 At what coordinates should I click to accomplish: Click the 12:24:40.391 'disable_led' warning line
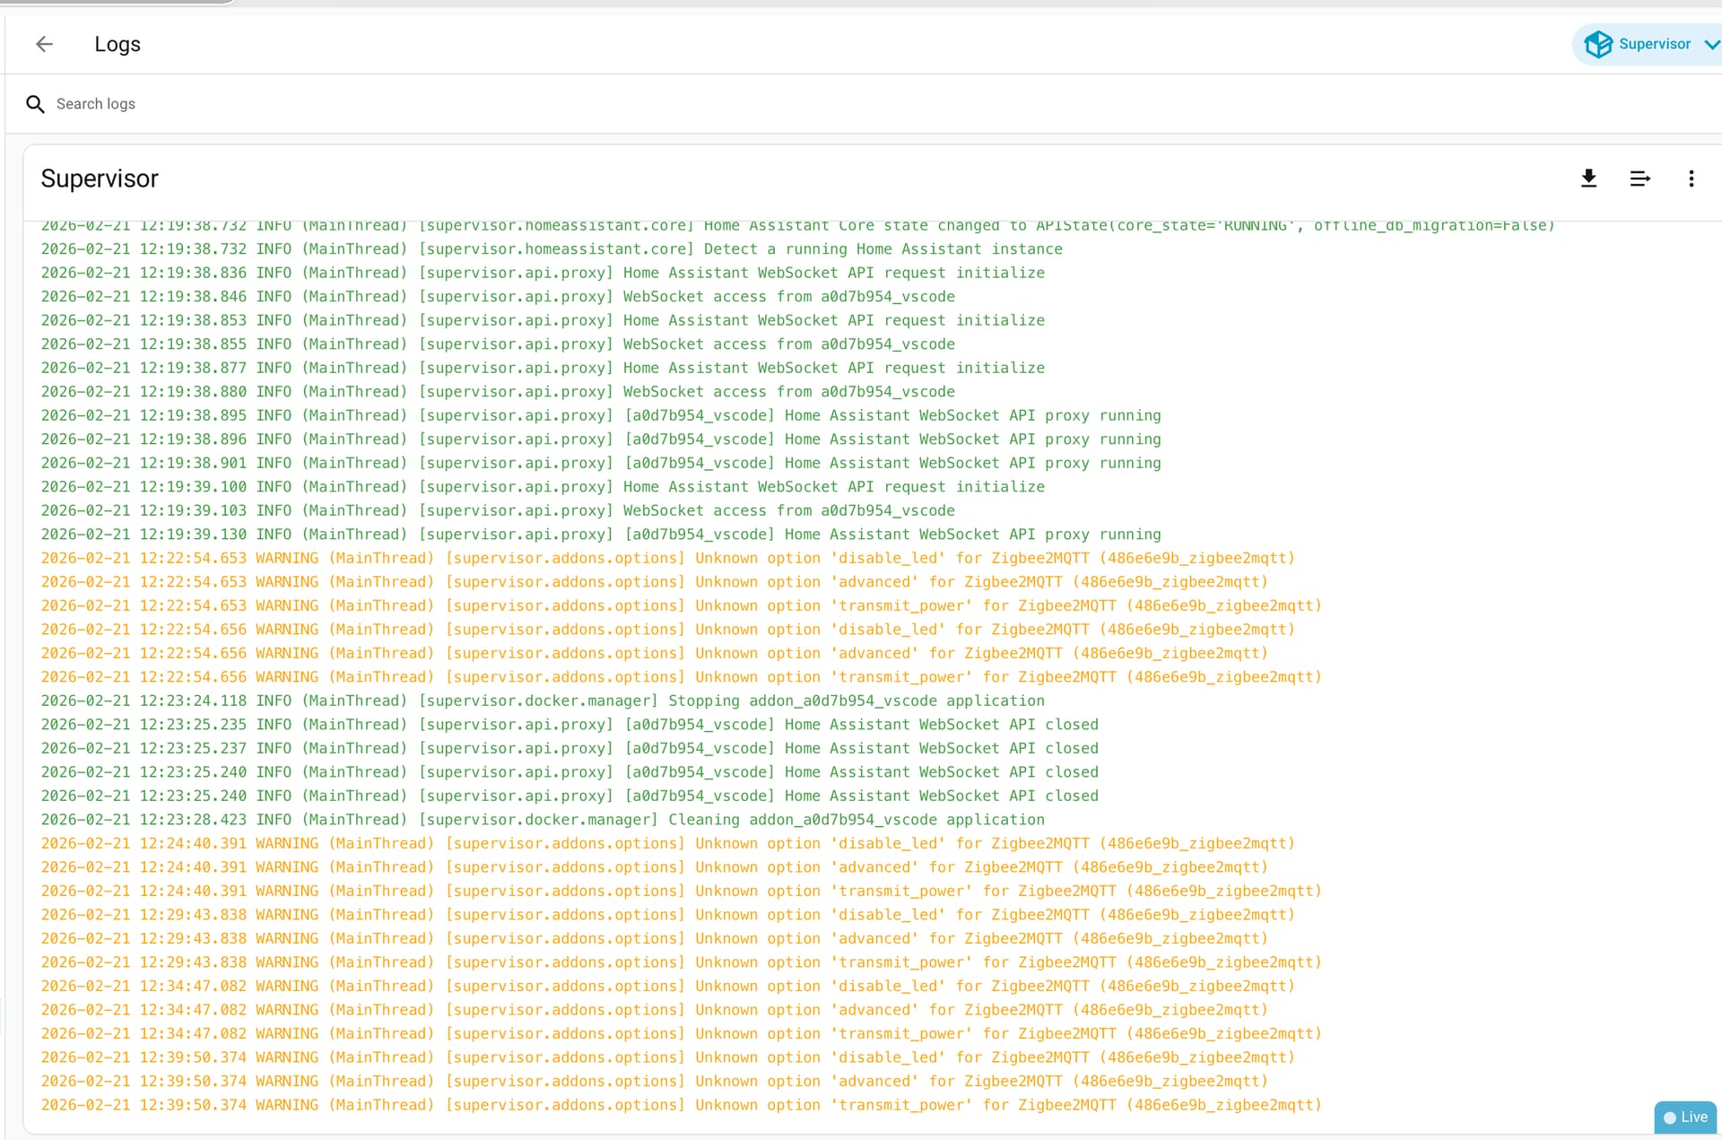pyautogui.click(x=667, y=844)
